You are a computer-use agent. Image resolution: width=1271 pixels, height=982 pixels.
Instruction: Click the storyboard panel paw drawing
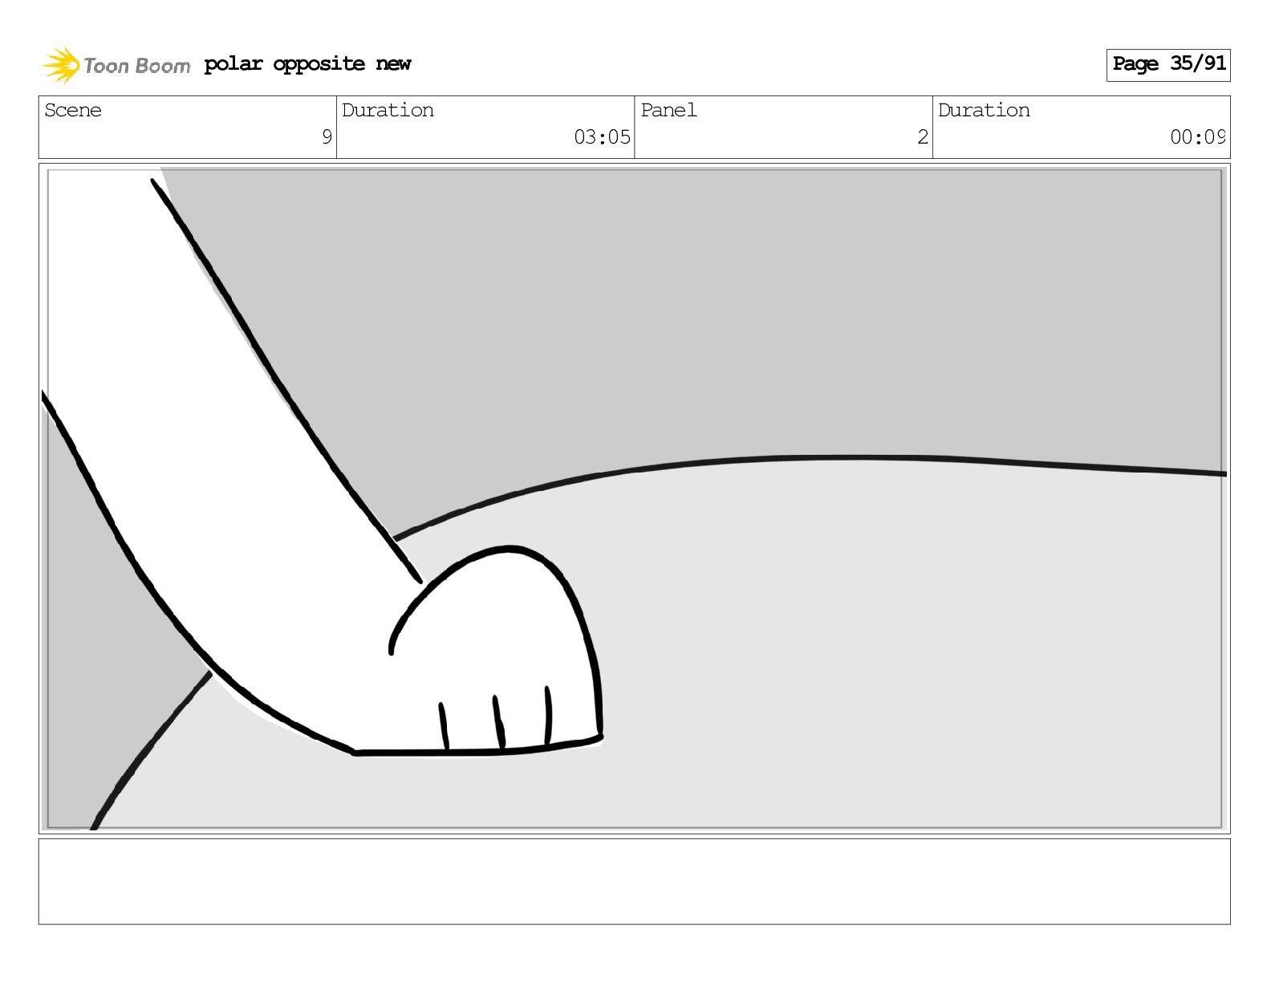point(495,651)
